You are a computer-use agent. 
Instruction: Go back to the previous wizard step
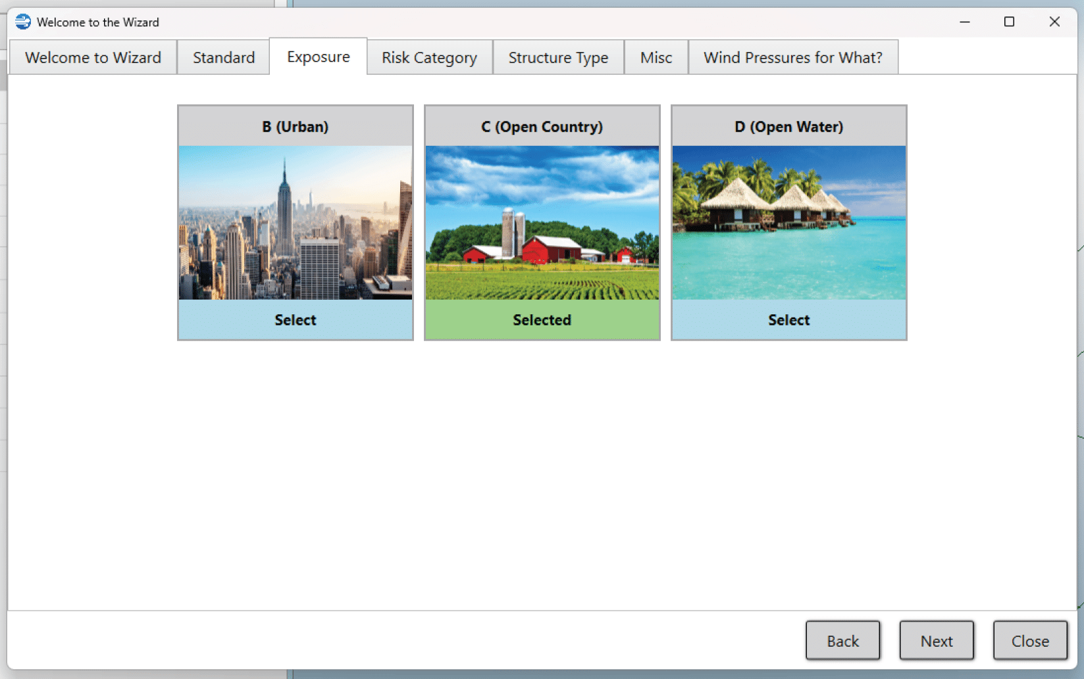click(842, 640)
